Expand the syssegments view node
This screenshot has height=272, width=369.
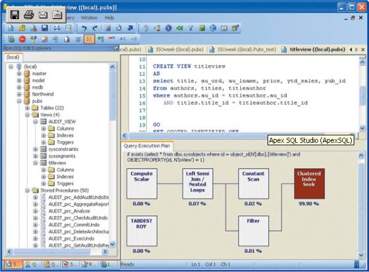(36, 156)
